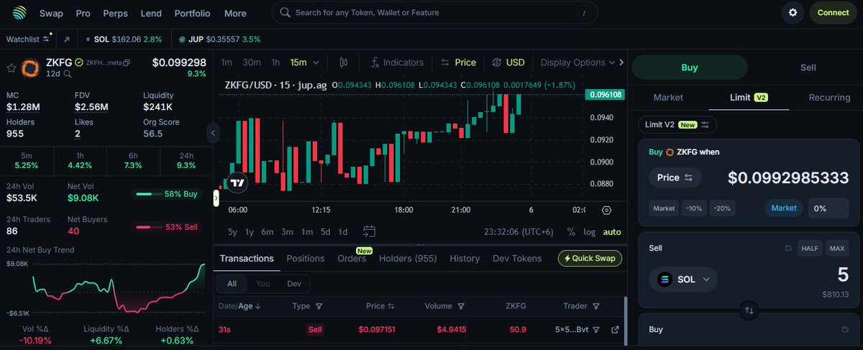Viewport: 863px width, 350px height.
Task: Select Recurring order tab
Action: [829, 97]
